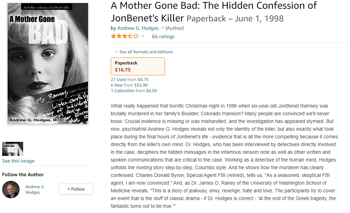Image resolution: width=350 pixels, height=213 pixels.
Task: Click the book title heading
Action: [214, 12]
